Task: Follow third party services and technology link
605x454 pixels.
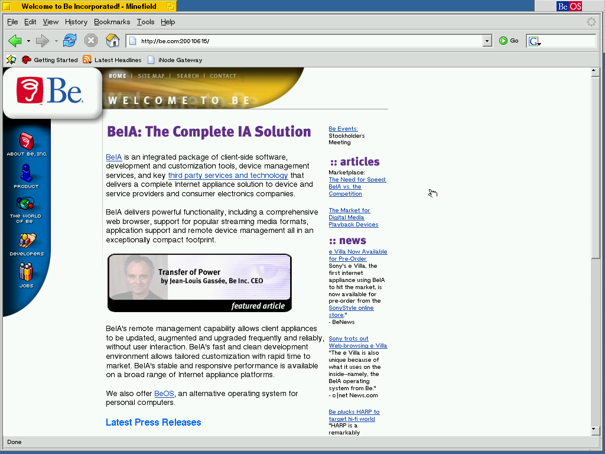Action: (x=227, y=175)
